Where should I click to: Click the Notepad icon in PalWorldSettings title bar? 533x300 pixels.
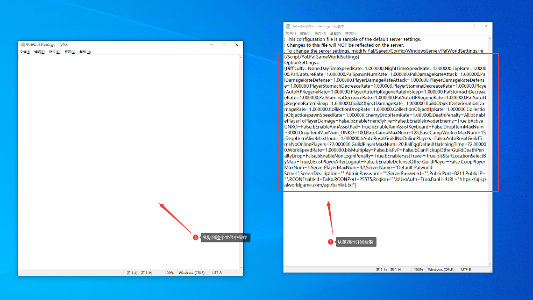(23, 45)
